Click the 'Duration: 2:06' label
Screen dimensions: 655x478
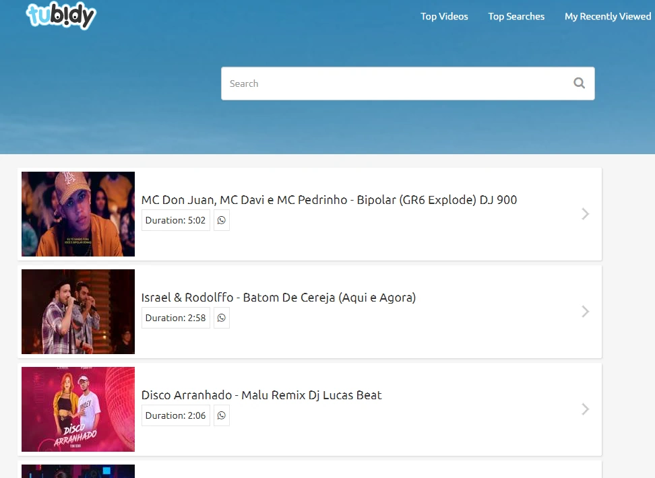(175, 415)
